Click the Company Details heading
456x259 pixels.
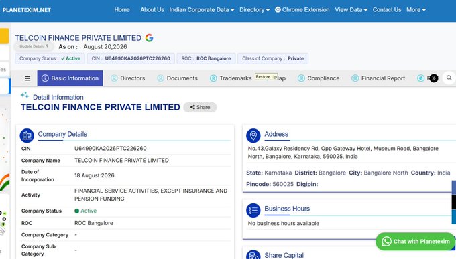point(62,134)
